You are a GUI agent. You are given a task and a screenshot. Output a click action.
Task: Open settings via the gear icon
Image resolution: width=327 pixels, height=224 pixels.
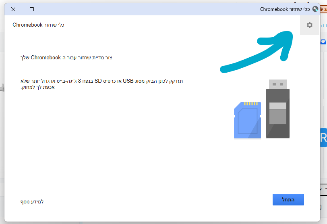309,25
